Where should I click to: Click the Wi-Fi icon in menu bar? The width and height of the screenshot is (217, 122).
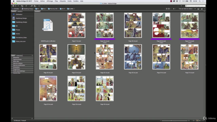[x=180, y=1]
